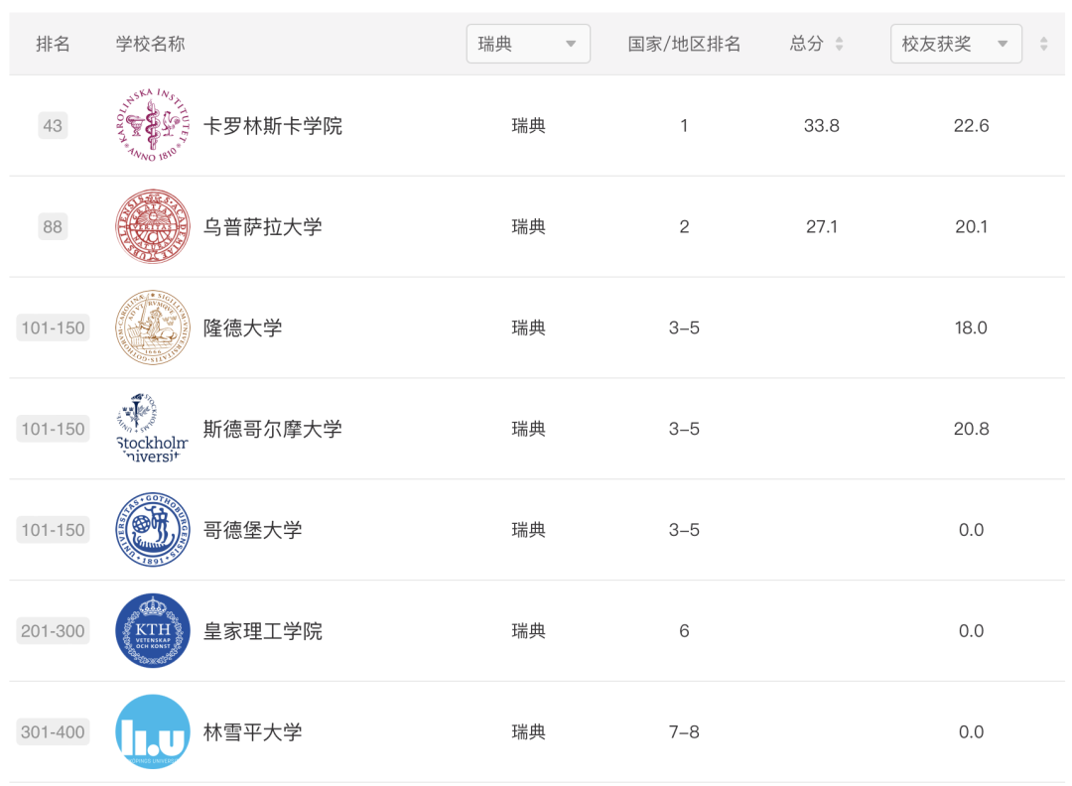Open 斯德哥尔摩大学 school page

coord(272,430)
